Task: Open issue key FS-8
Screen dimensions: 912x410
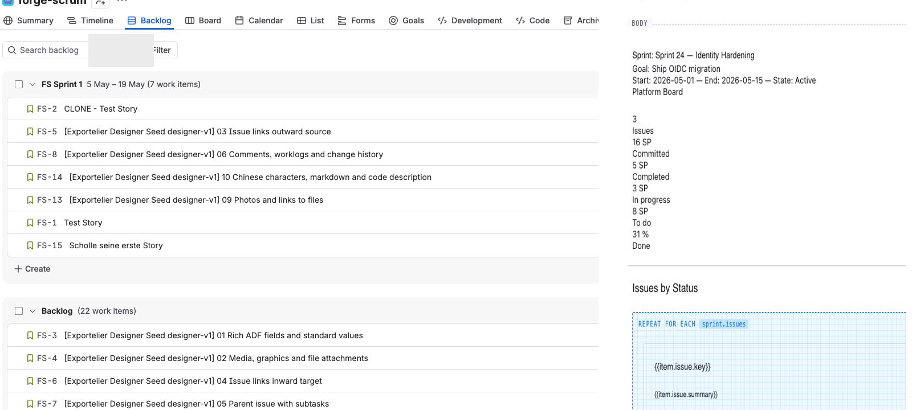Action: 47,154
